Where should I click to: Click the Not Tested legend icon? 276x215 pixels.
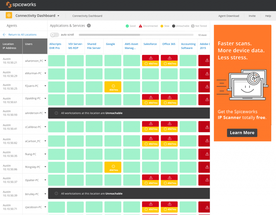pyautogui.click(x=192, y=26)
